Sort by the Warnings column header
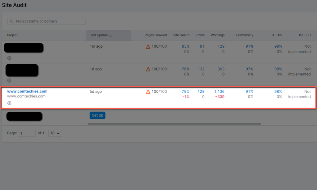The height and width of the screenshot is (190, 317). click(218, 35)
